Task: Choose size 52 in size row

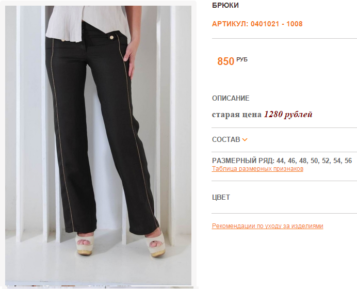Action: tap(327, 161)
